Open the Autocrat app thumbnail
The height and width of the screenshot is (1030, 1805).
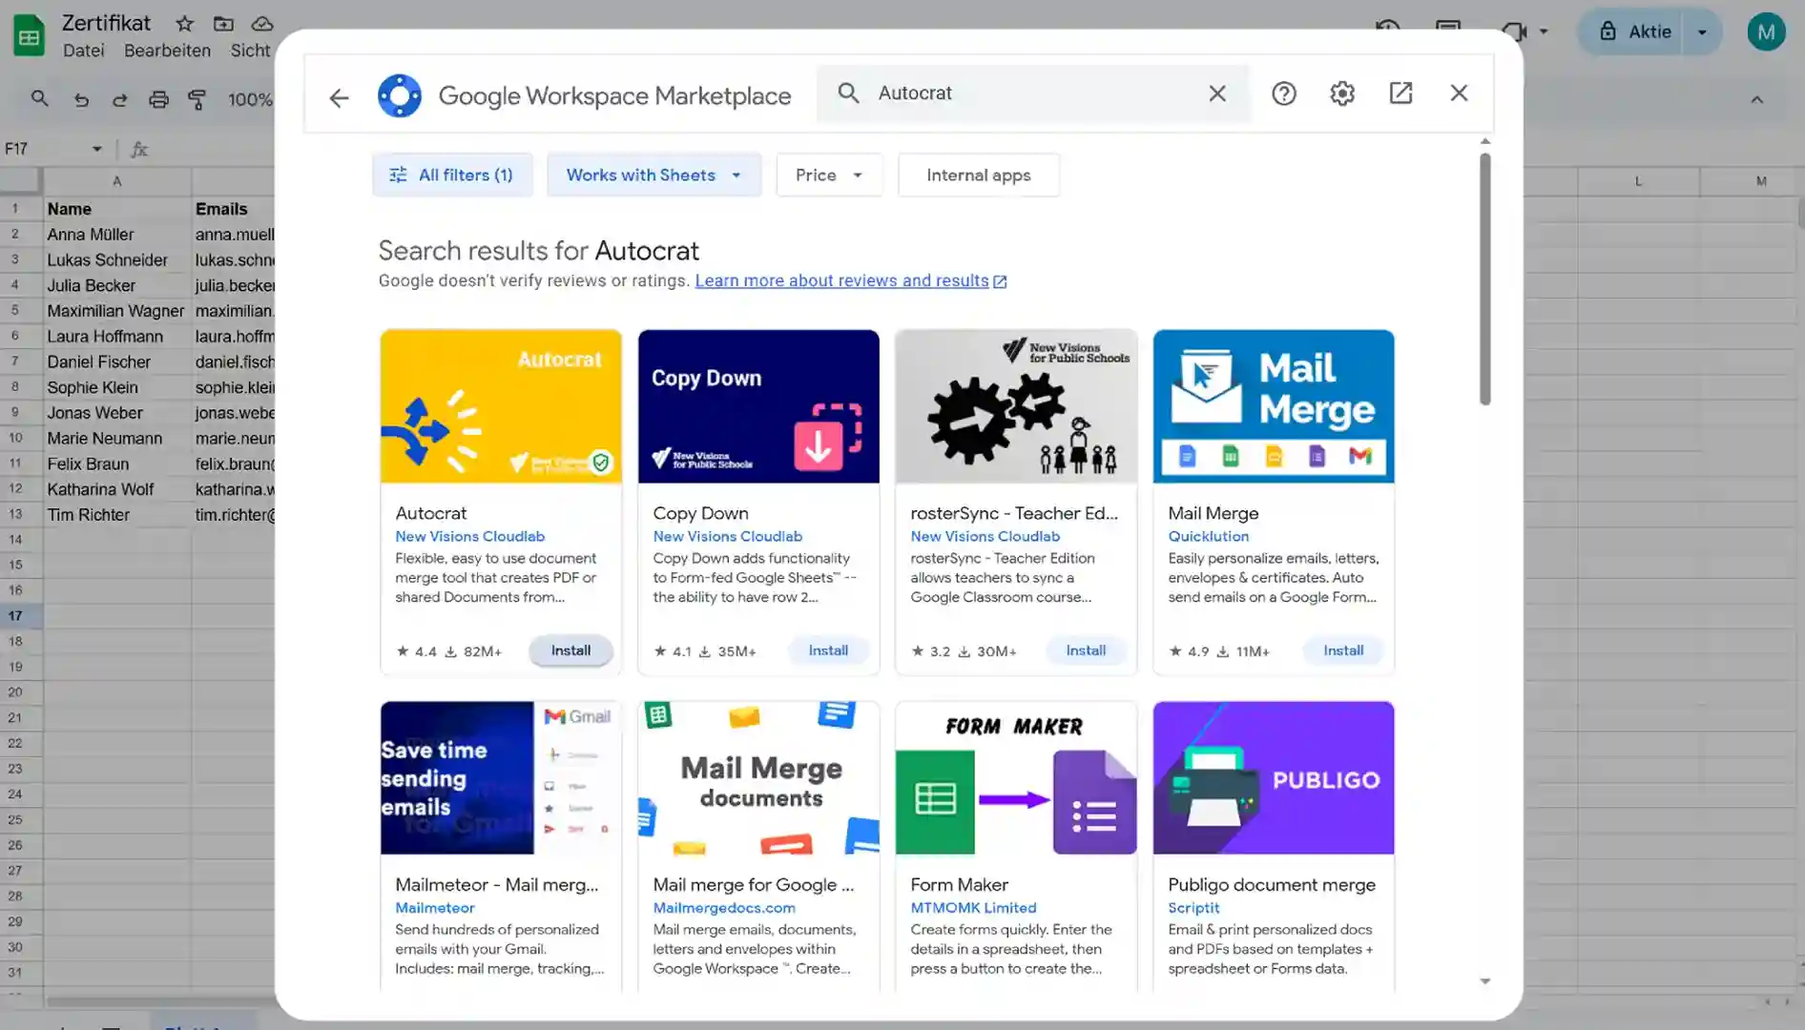click(501, 406)
